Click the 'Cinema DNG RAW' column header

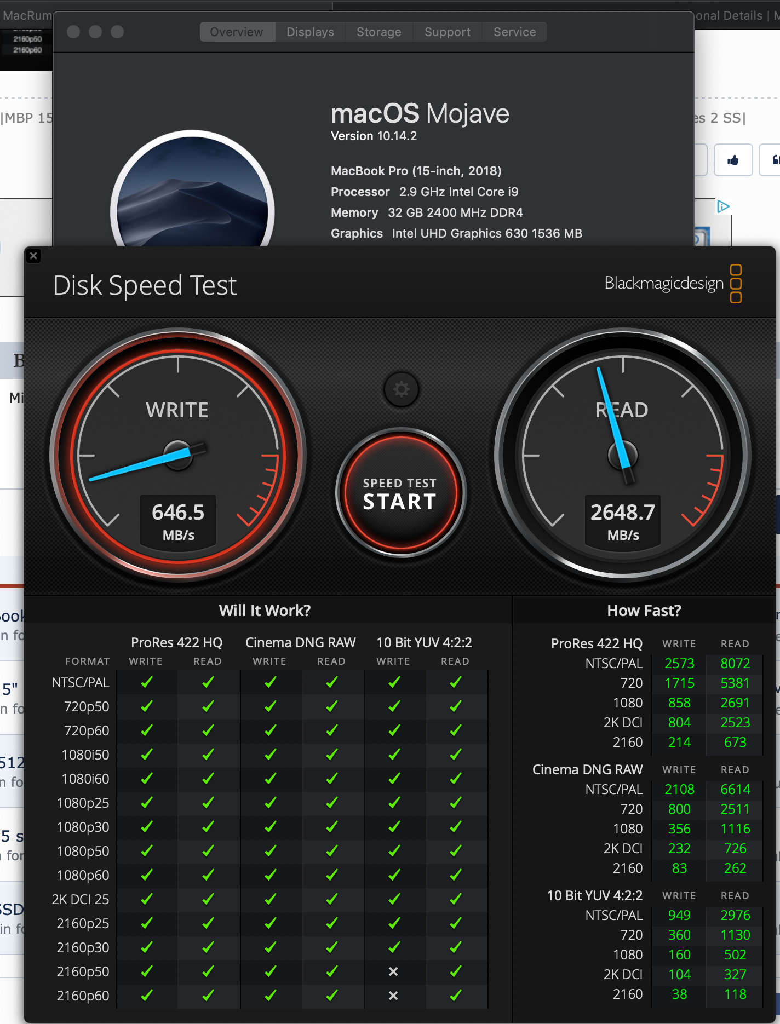(x=301, y=642)
